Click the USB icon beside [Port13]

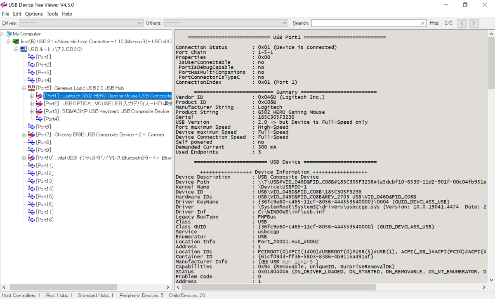tap(31, 181)
